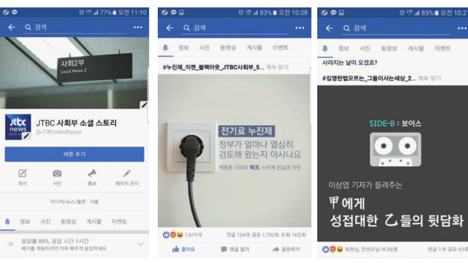The width and height of the screenshot is (468, 263).
Task: Click the search field on middle screen
Action: click(x=235, y=28)
